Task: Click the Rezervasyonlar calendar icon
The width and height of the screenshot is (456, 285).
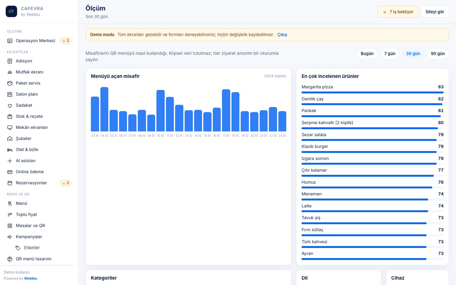Action: 10,183
